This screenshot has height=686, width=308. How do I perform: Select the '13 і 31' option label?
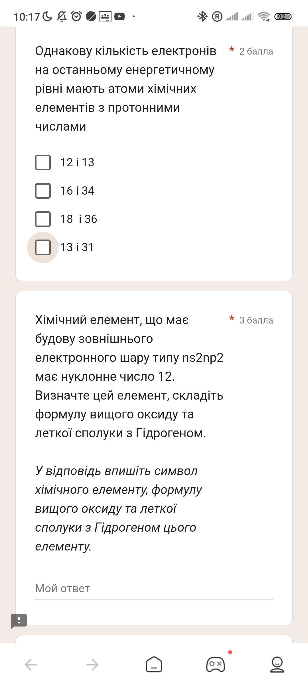tap(77, 248)
